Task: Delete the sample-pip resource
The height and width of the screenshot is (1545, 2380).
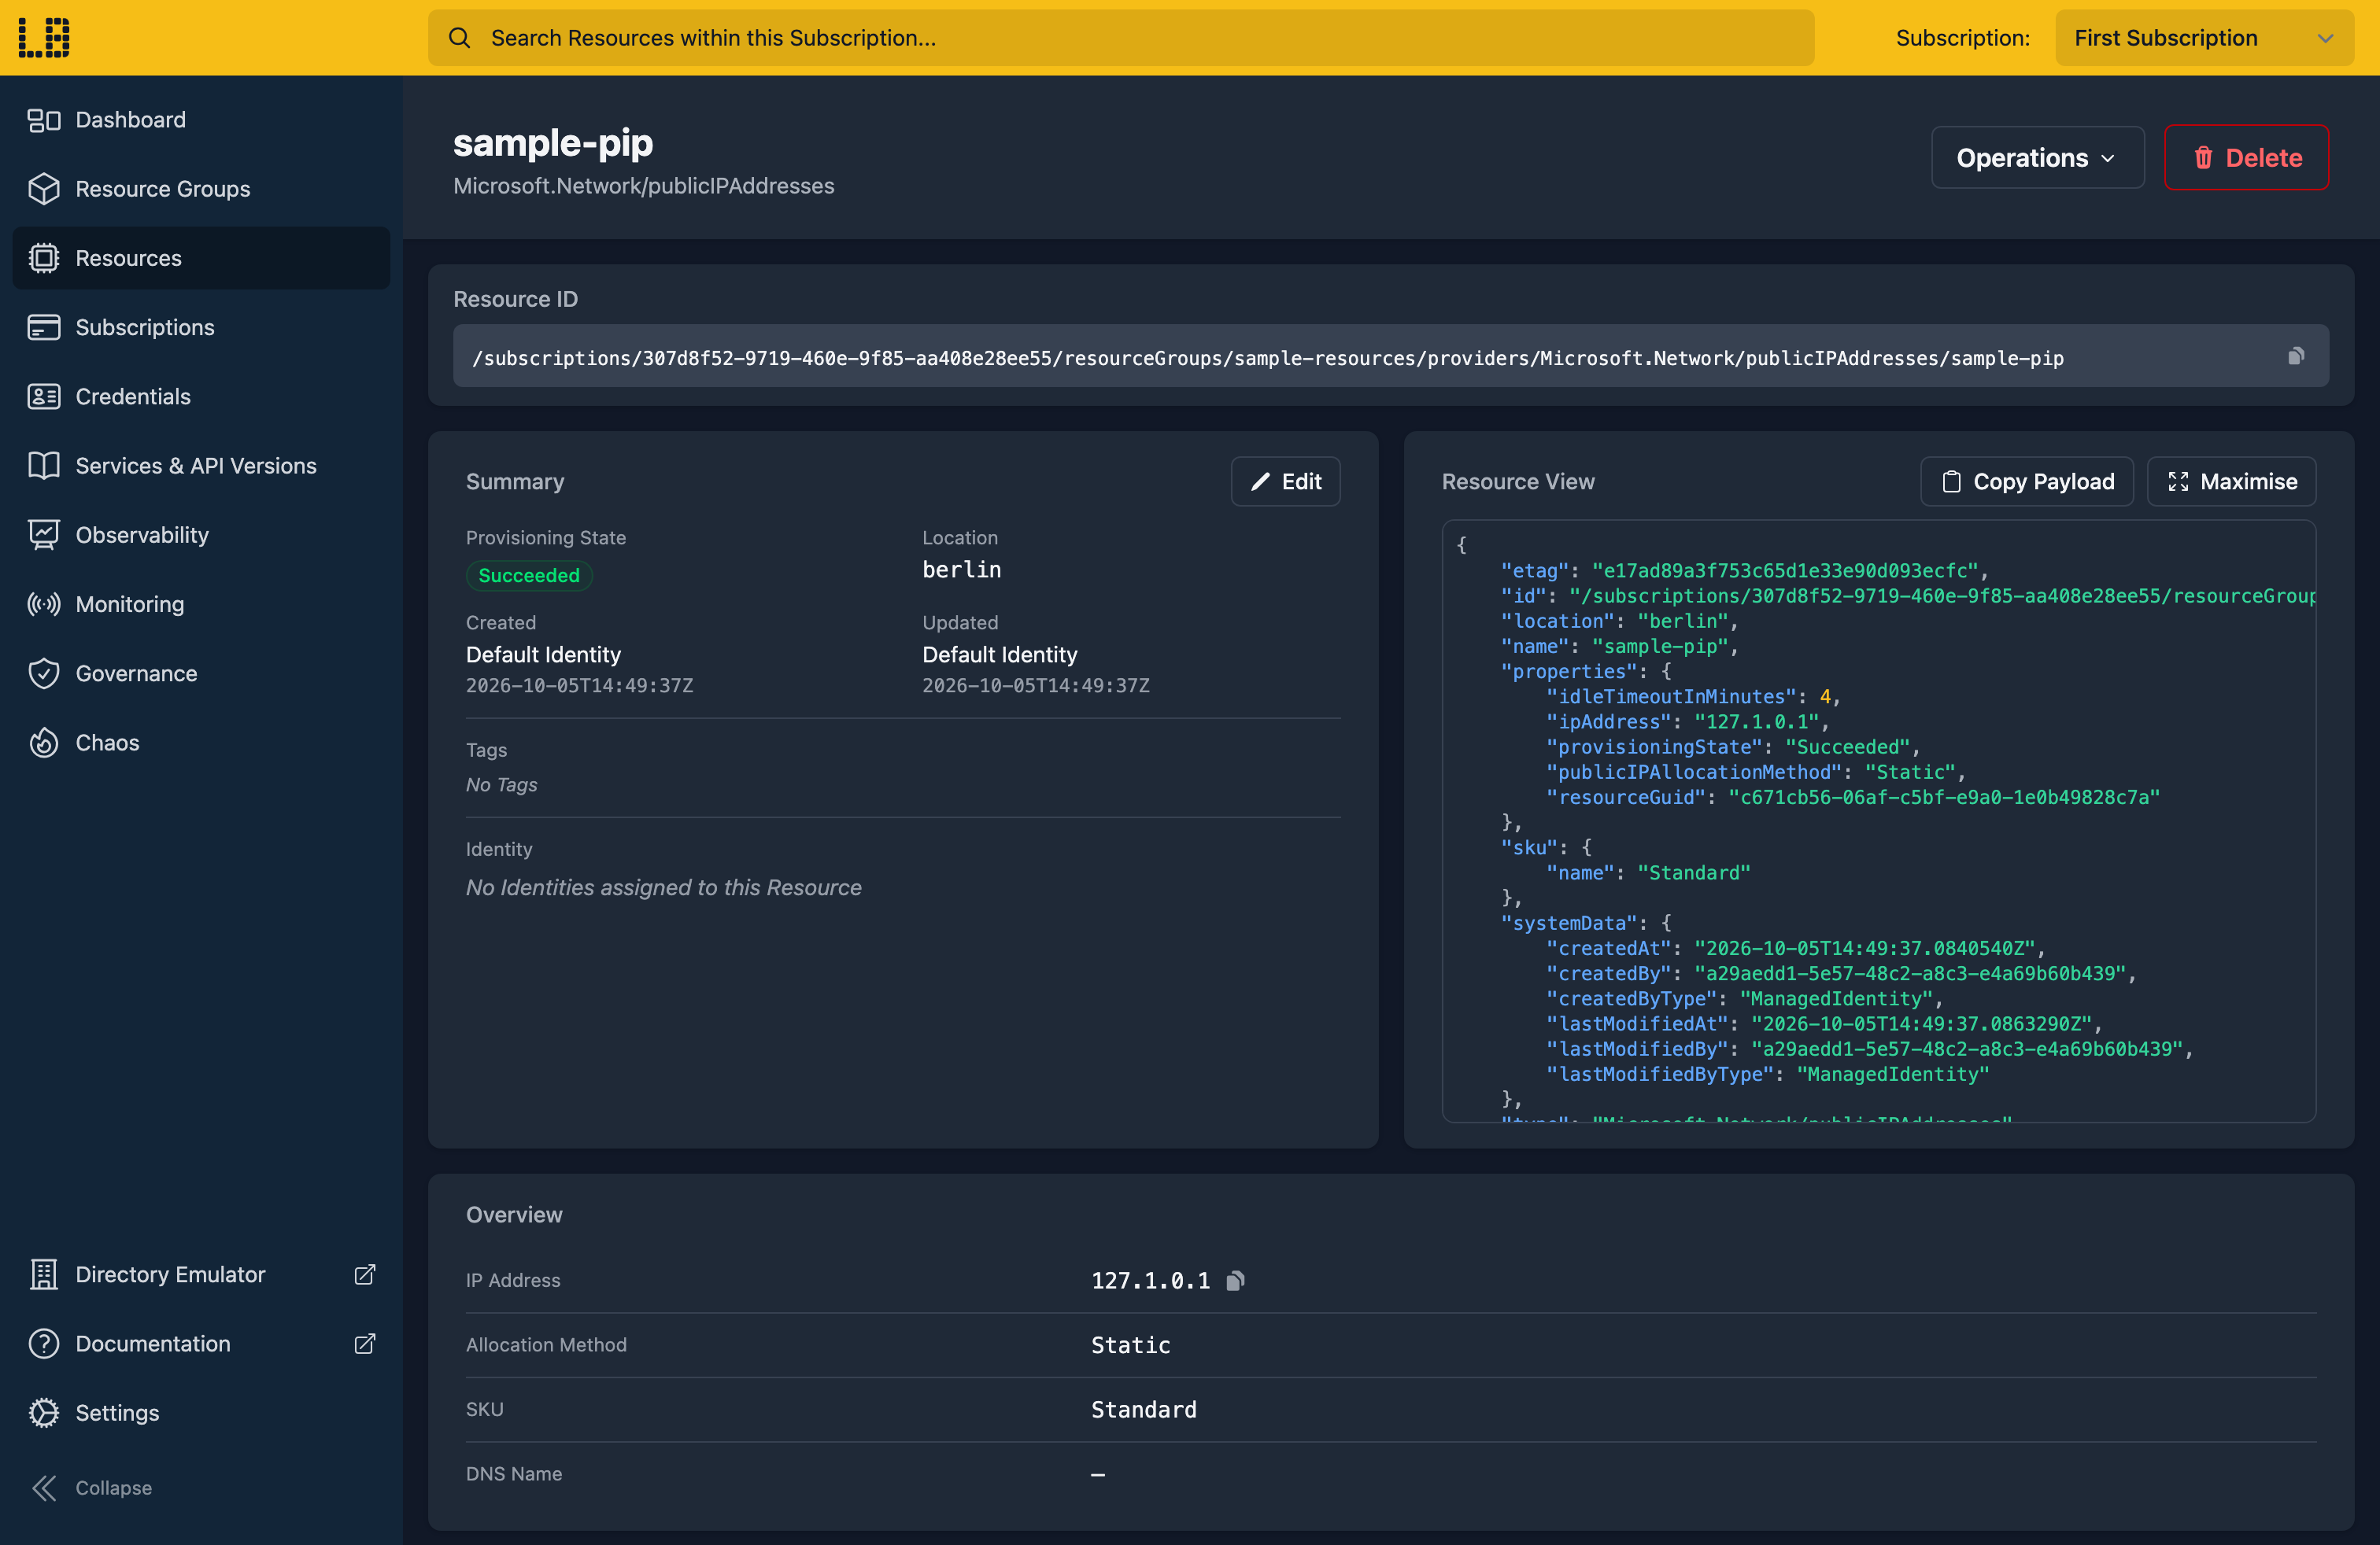Action: pyautogui.click(x=2246, y=157)
